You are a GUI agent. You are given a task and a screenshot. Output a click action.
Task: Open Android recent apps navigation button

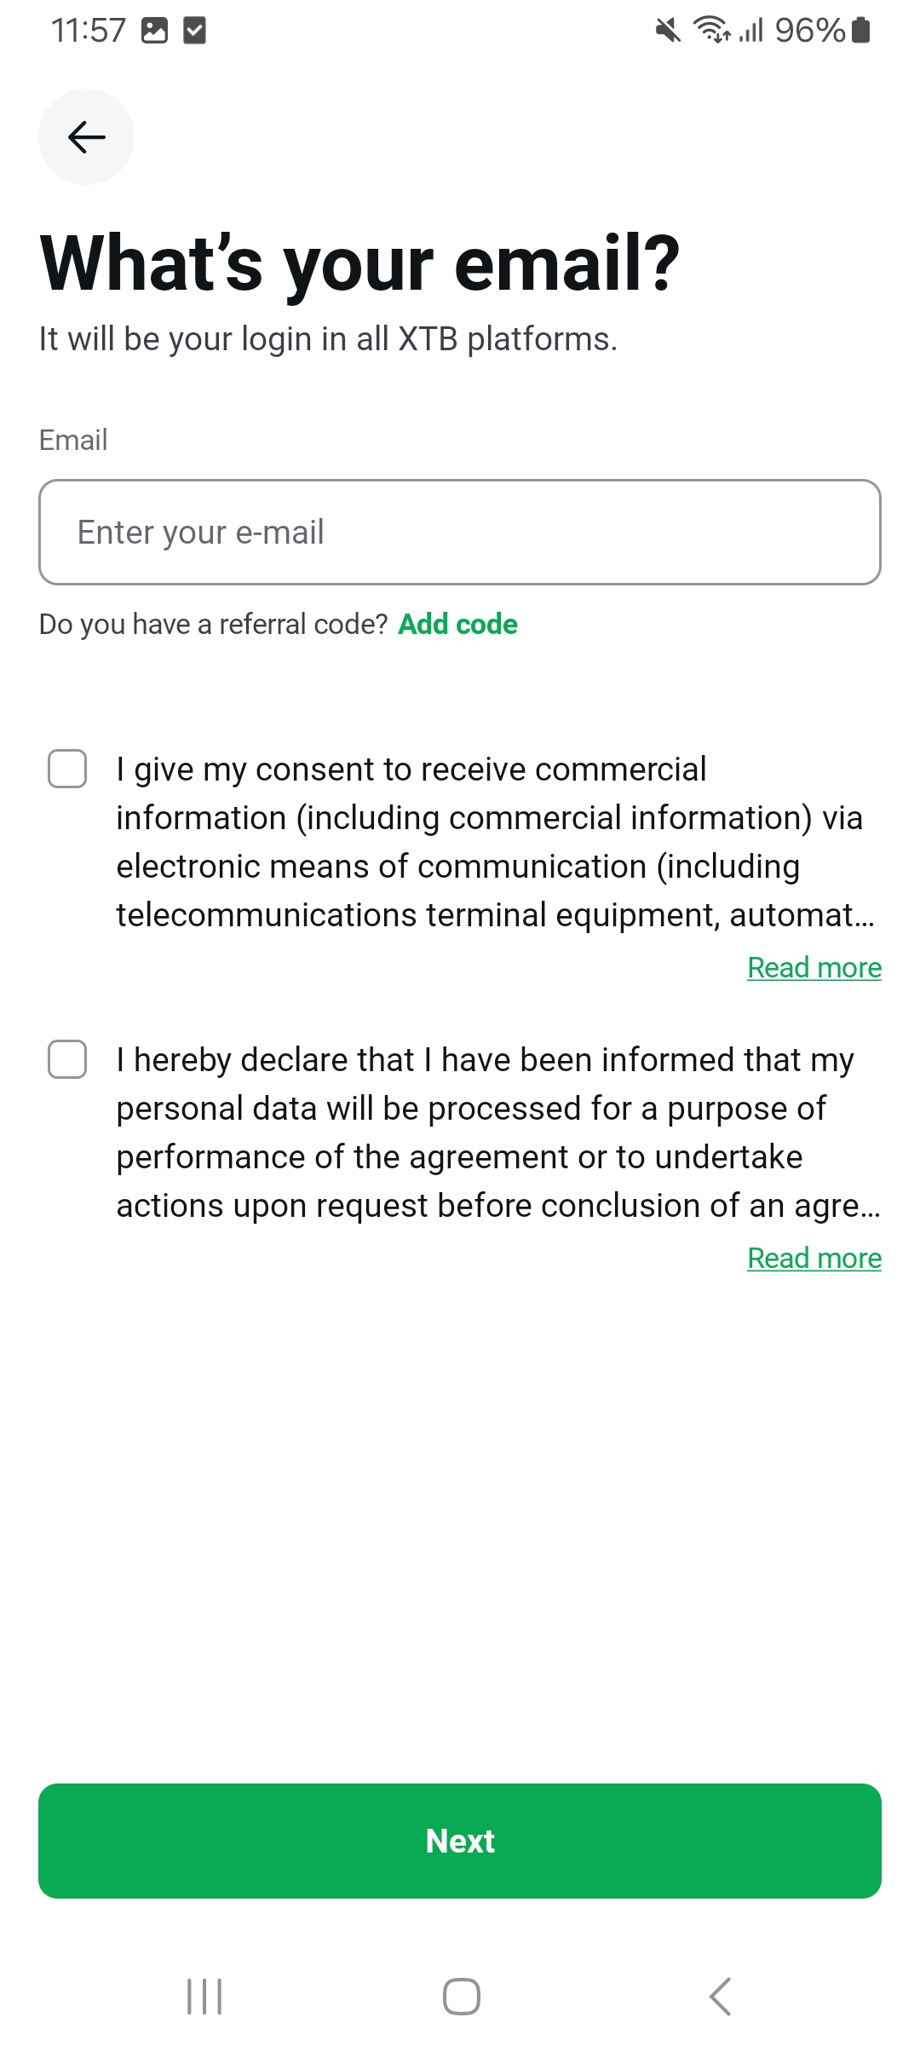[204, 1997]
